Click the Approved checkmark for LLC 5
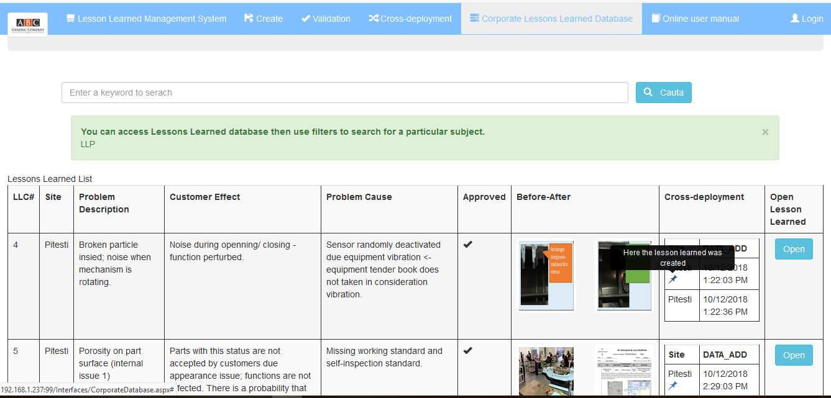The width and height of the screenshot is (831, 398). [x=468, y=350]
